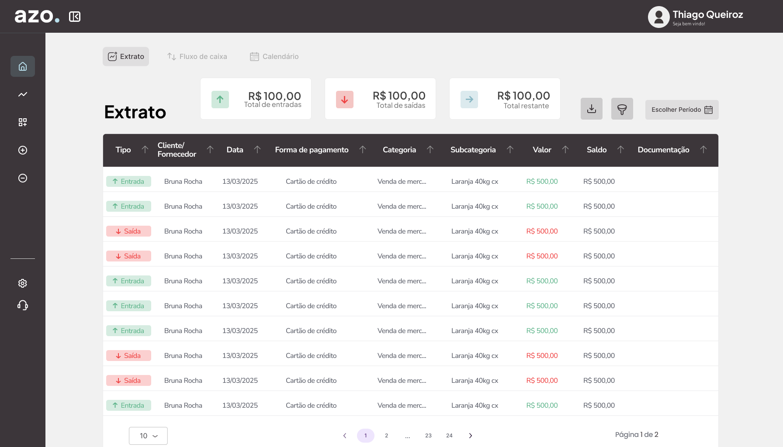Screen dimensions: 783x447
Task: Open the Thiago Queiroz profile avatar
Action: (658, 17)
